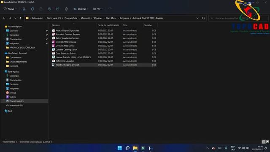Screen dimensions: 270x152
Task: Click 'Programs' in the address path
Action: pos(124,18)
